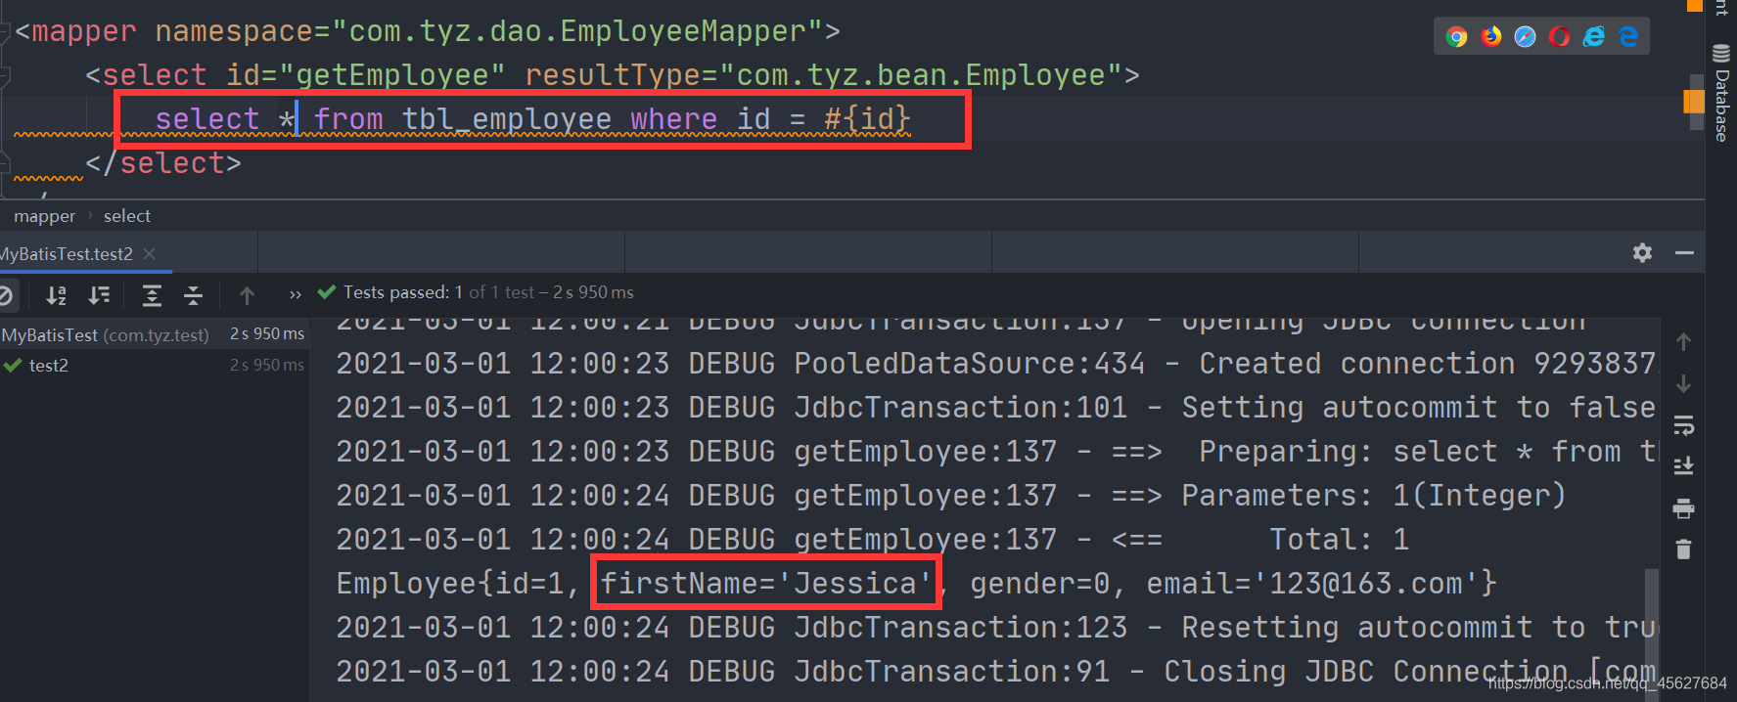1737x702 pixels.
Task: Move up the stack trace arrow
Action: point(1683,342)
